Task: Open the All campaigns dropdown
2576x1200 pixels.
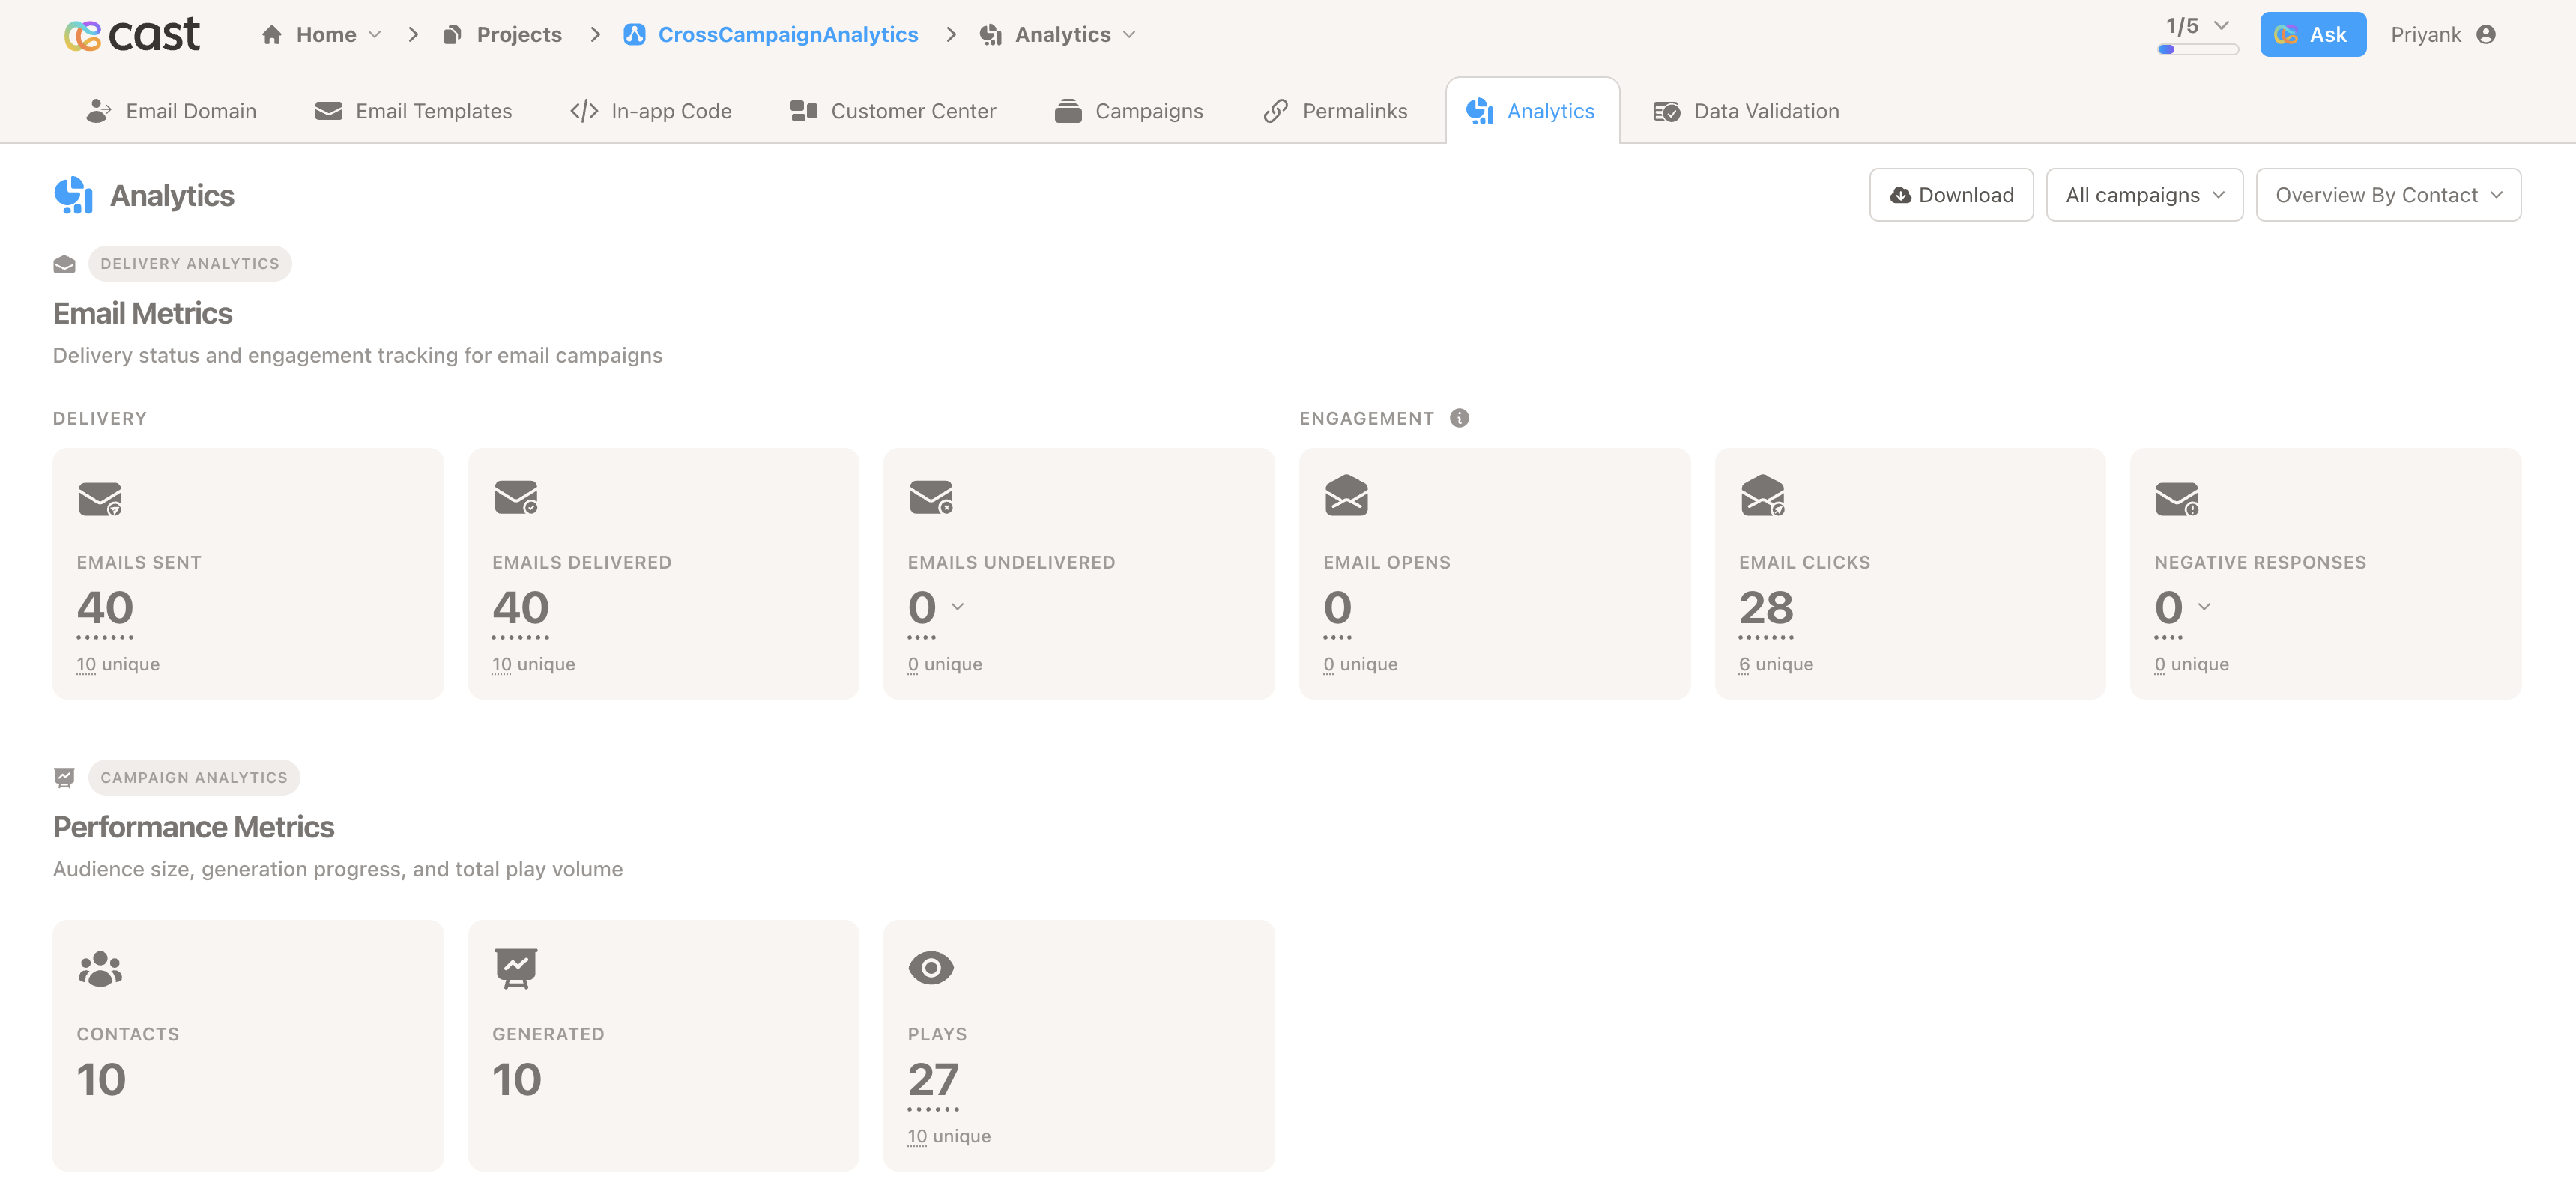Action: (x=2144, y=195)
